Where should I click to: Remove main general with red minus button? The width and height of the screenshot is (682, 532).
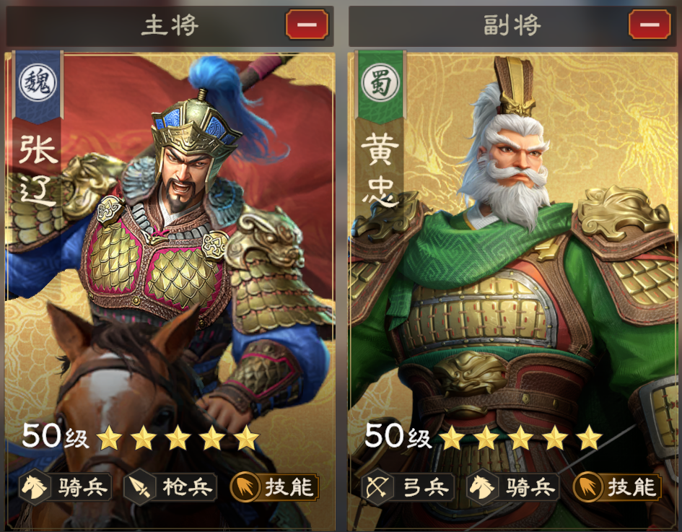pos(307,25)
